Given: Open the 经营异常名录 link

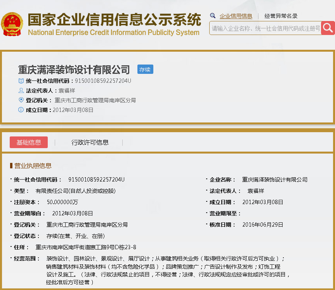Looking at the screenshot, I should tap(281, 16).
